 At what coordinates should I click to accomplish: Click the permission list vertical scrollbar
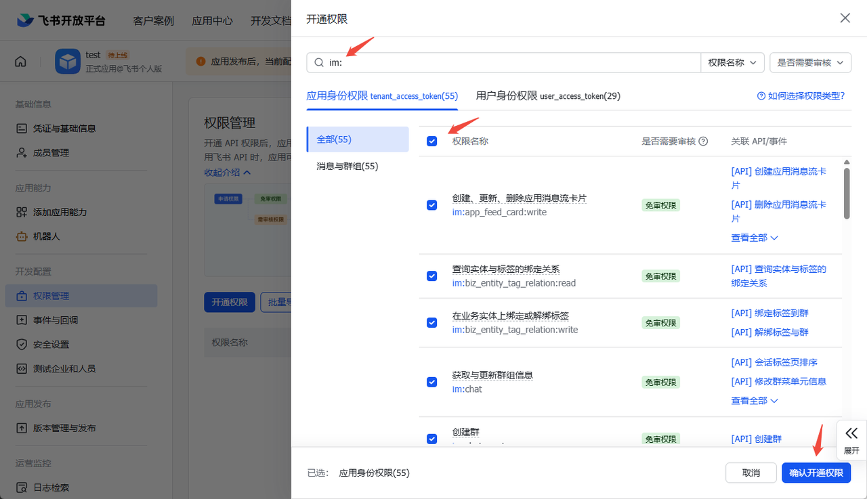point(846,193)
